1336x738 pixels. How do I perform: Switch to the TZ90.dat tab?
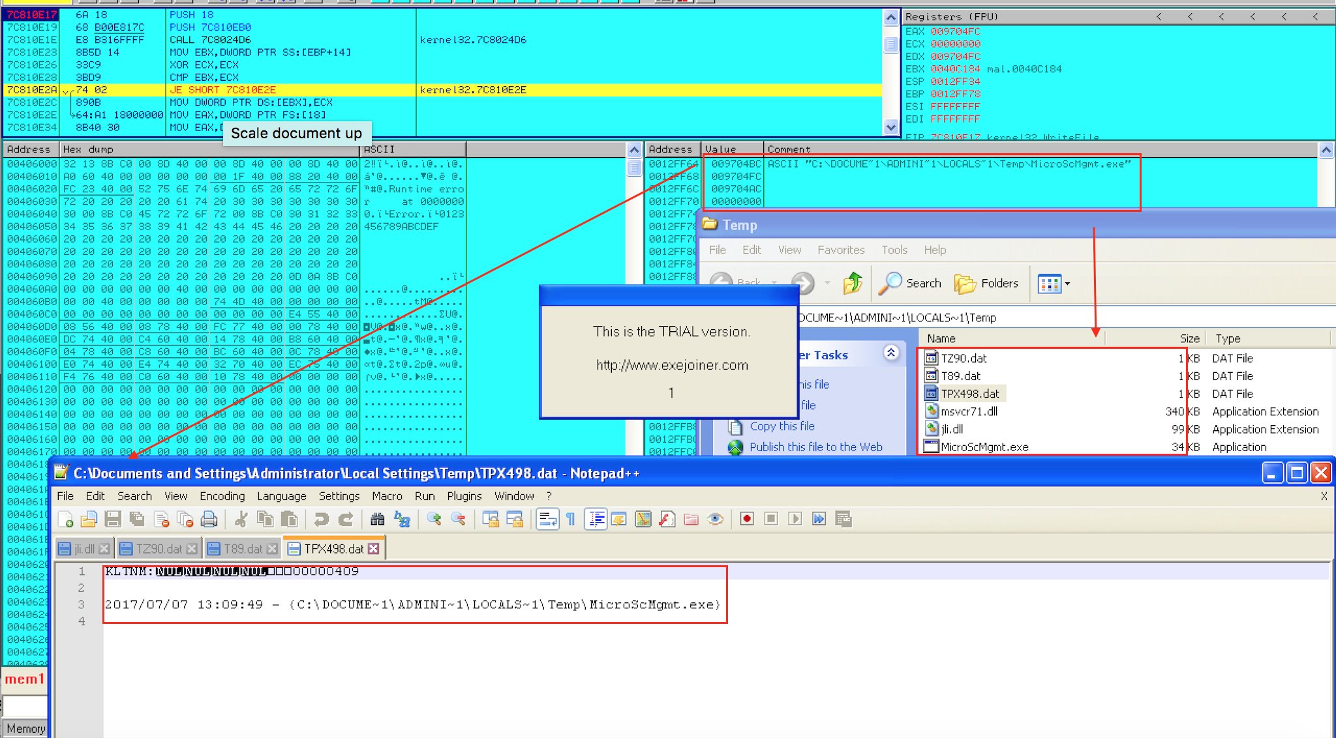(159, 549)
